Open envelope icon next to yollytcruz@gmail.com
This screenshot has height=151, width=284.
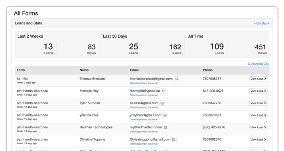pyautogui.click(x=165, y=115)
